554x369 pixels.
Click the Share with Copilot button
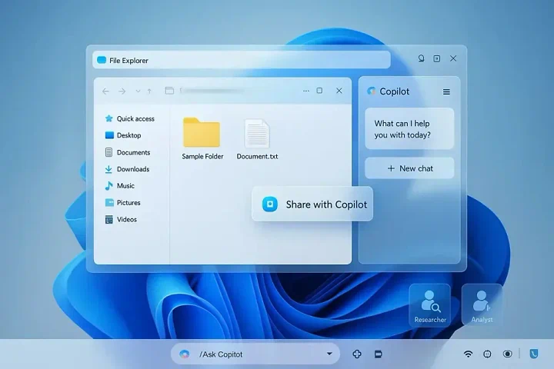click(x=312, y=204)
